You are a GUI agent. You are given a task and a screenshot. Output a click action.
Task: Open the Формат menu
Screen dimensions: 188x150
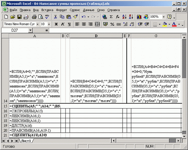click(x=61, y=10)
